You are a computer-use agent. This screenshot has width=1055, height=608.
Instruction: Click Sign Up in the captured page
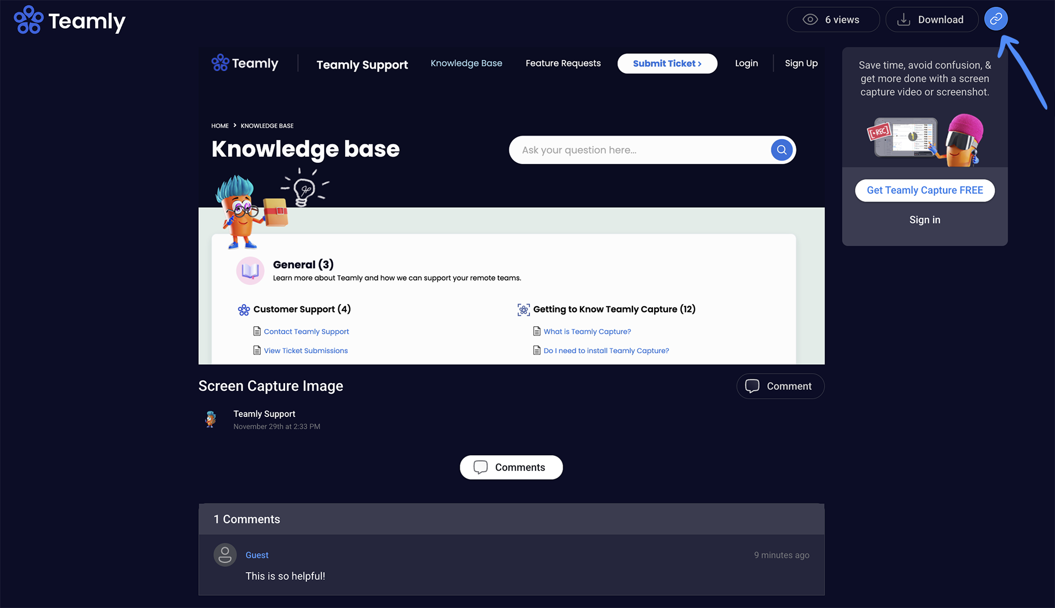[801, 63]
